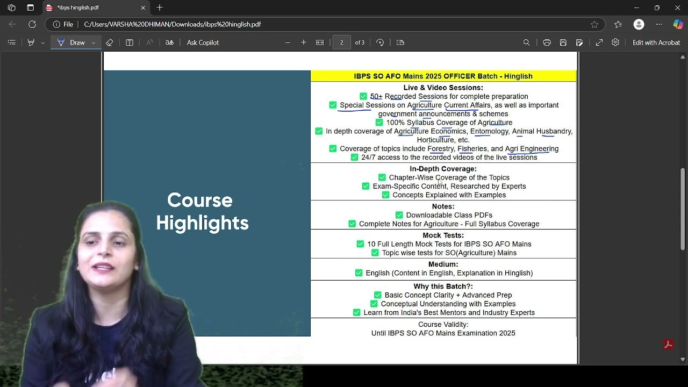Select the ibps hinglish.pdf tab
Image resolution: width=688 pixels, height=387 pixels.
[x=95, y=8]
